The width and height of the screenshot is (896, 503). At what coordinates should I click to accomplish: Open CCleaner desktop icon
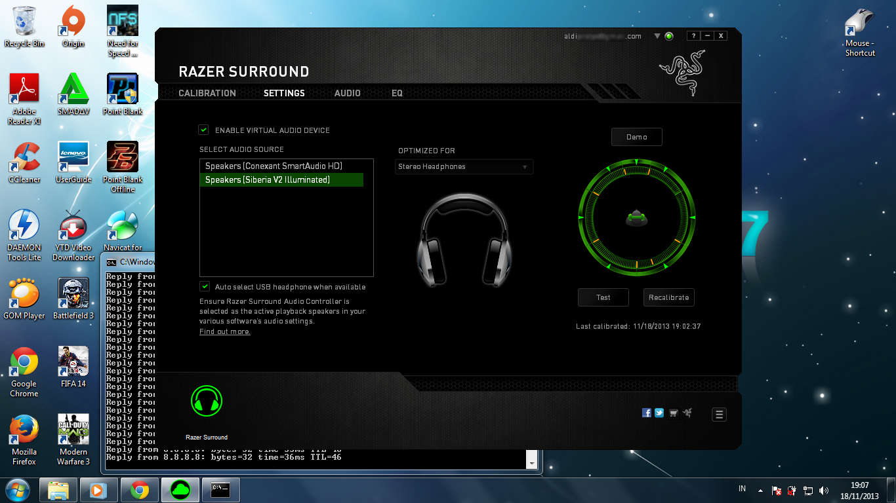tap(24, 162)
